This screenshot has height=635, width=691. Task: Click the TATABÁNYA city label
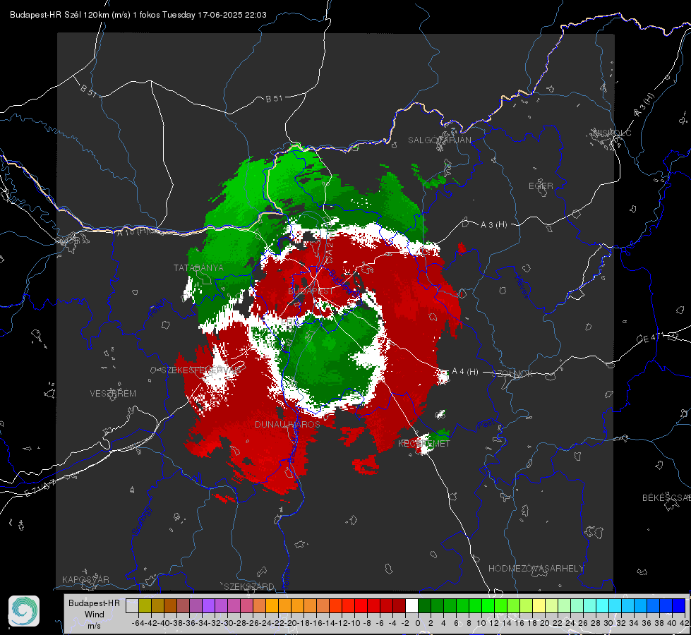tap(198, 267)
